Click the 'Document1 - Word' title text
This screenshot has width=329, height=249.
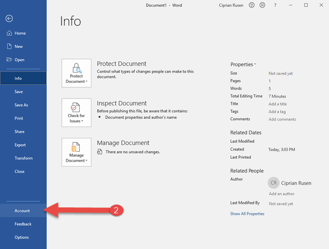pyautogui.click(x=164, y=5)
